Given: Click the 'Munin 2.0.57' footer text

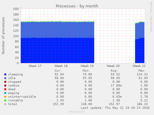Looking at the screenshot, I should click(77, 112).
